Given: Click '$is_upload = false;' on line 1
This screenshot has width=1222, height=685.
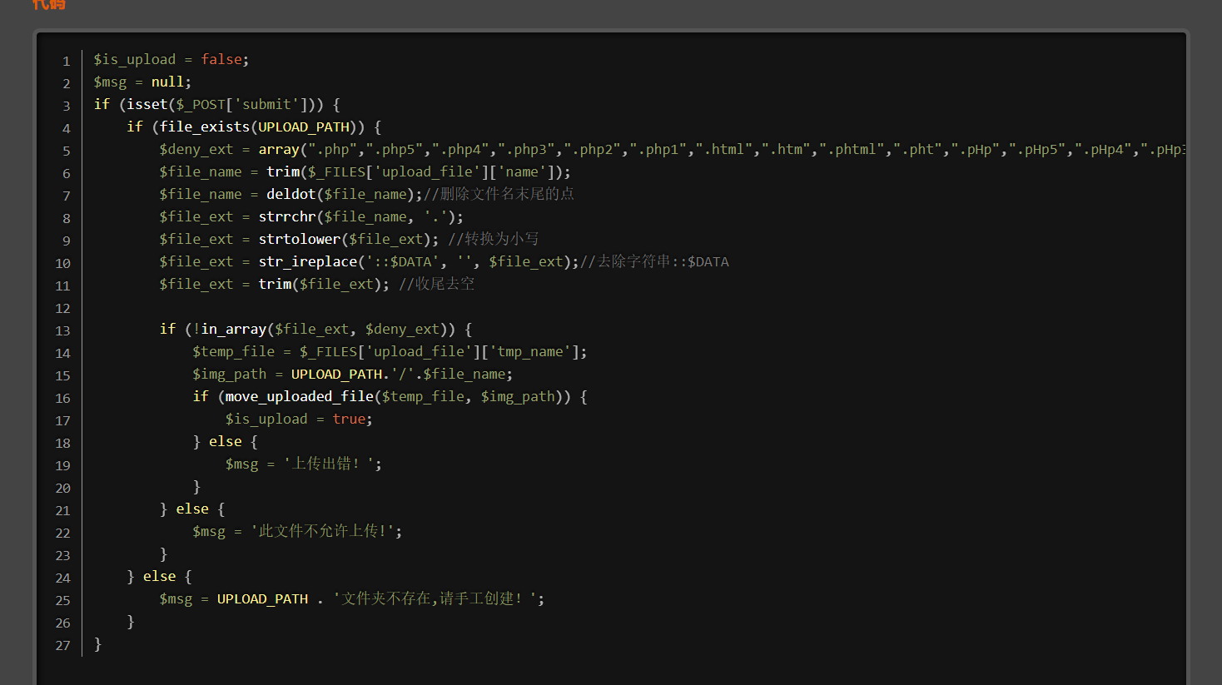Looking at the screenshot, I should point(171,59).
